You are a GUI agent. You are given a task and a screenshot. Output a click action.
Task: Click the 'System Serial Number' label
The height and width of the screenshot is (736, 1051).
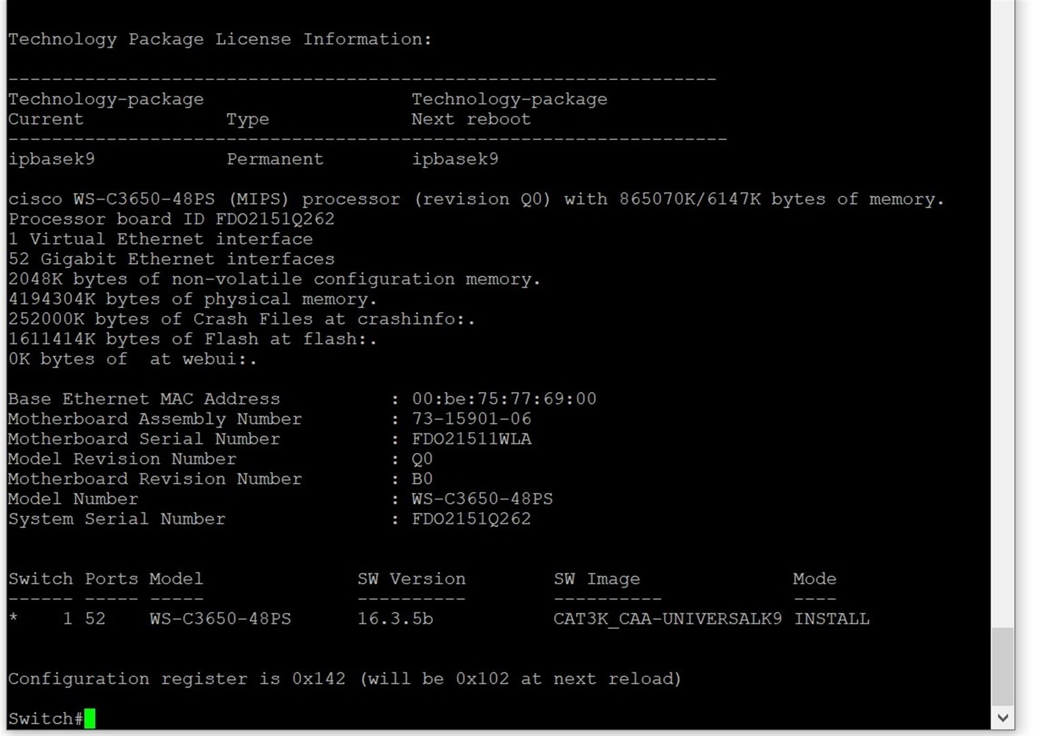coord(117,519)
